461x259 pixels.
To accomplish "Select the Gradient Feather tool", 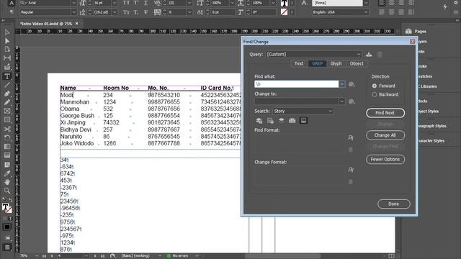I will (x=7, y=155).
